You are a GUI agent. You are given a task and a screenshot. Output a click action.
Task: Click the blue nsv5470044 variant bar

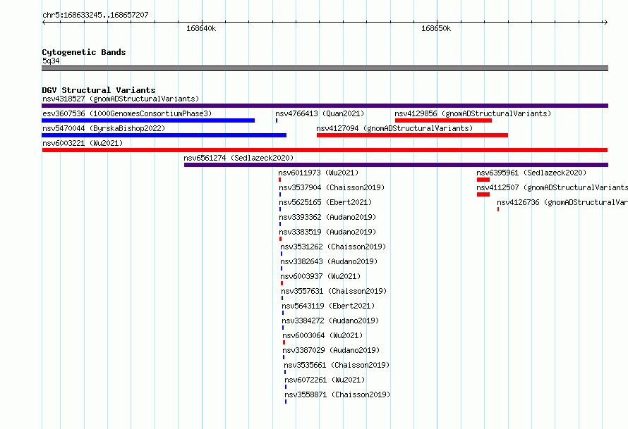pyautogui.click(x=164, y=135)
